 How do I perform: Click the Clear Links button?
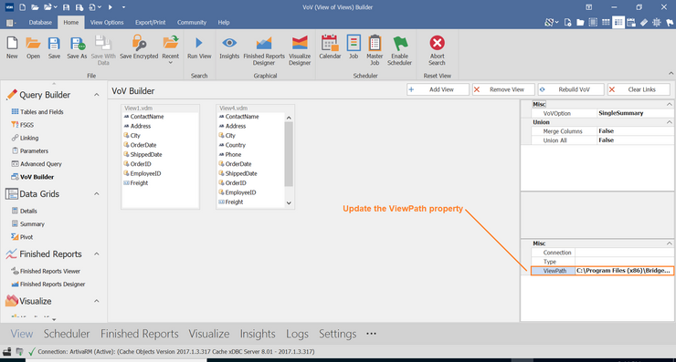pyautogui.click(x=639, y=89)
